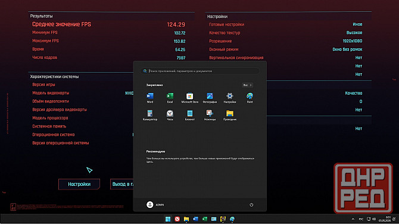Click the network icon in system tray
399x224 pixels.
tap(369, 219)
